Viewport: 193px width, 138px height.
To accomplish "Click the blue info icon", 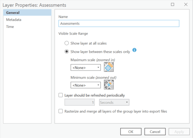I will click(x=135, y=50).
